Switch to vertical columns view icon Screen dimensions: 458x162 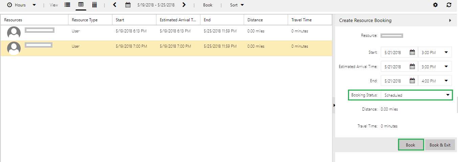click(94, 5)
